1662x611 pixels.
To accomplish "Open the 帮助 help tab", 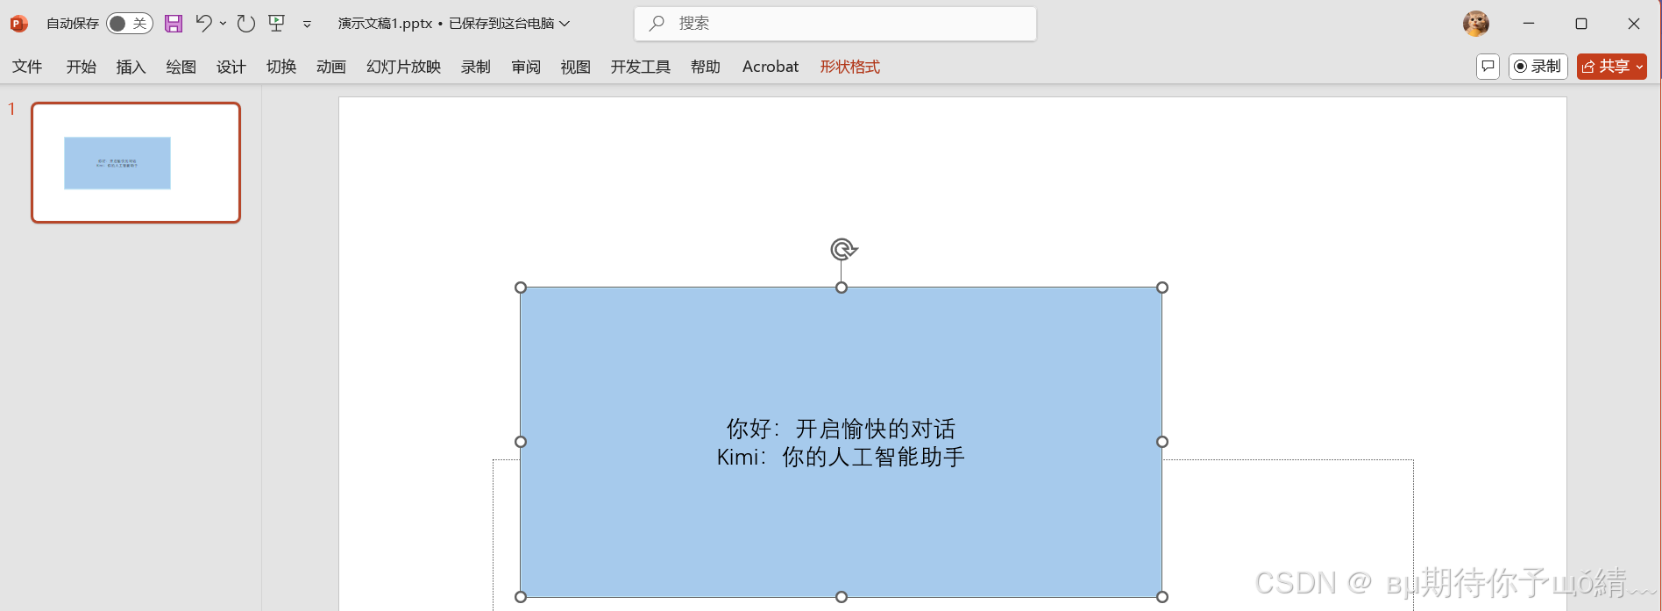I will click(706, 67).
